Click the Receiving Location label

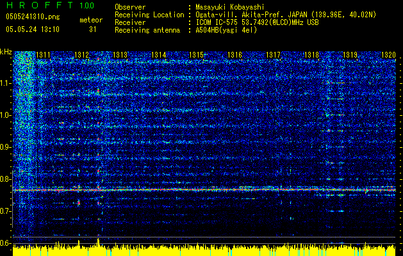[x=149, y=15]
